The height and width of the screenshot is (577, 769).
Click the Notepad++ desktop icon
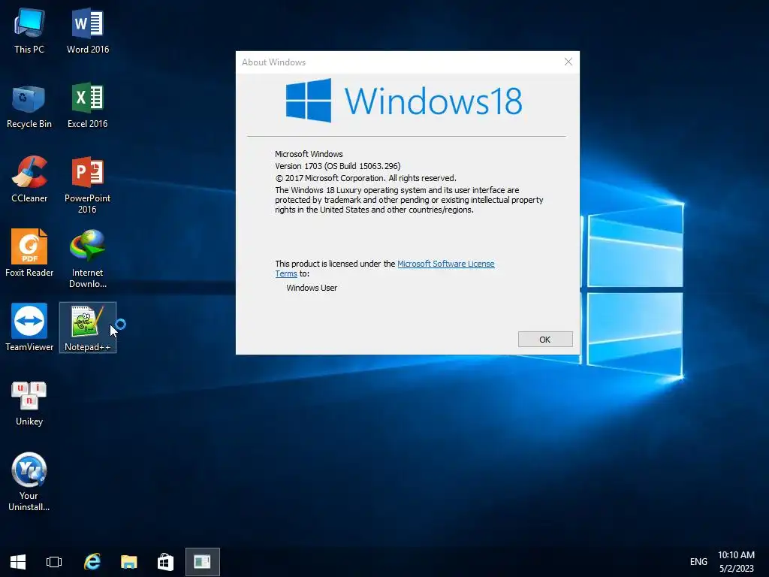88,328
